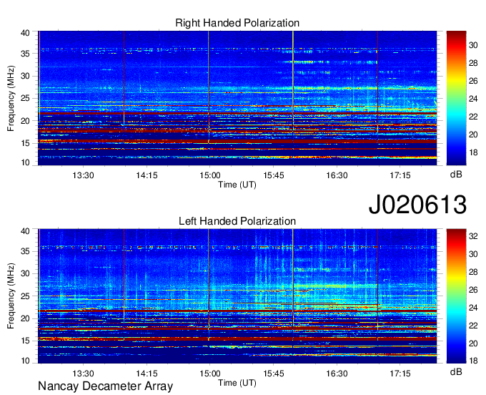Click the "40" frequency tick of top plot

click(26, 33)
